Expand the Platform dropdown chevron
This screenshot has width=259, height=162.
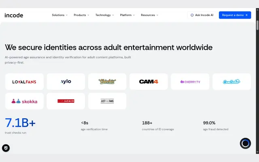click(134, 15)
